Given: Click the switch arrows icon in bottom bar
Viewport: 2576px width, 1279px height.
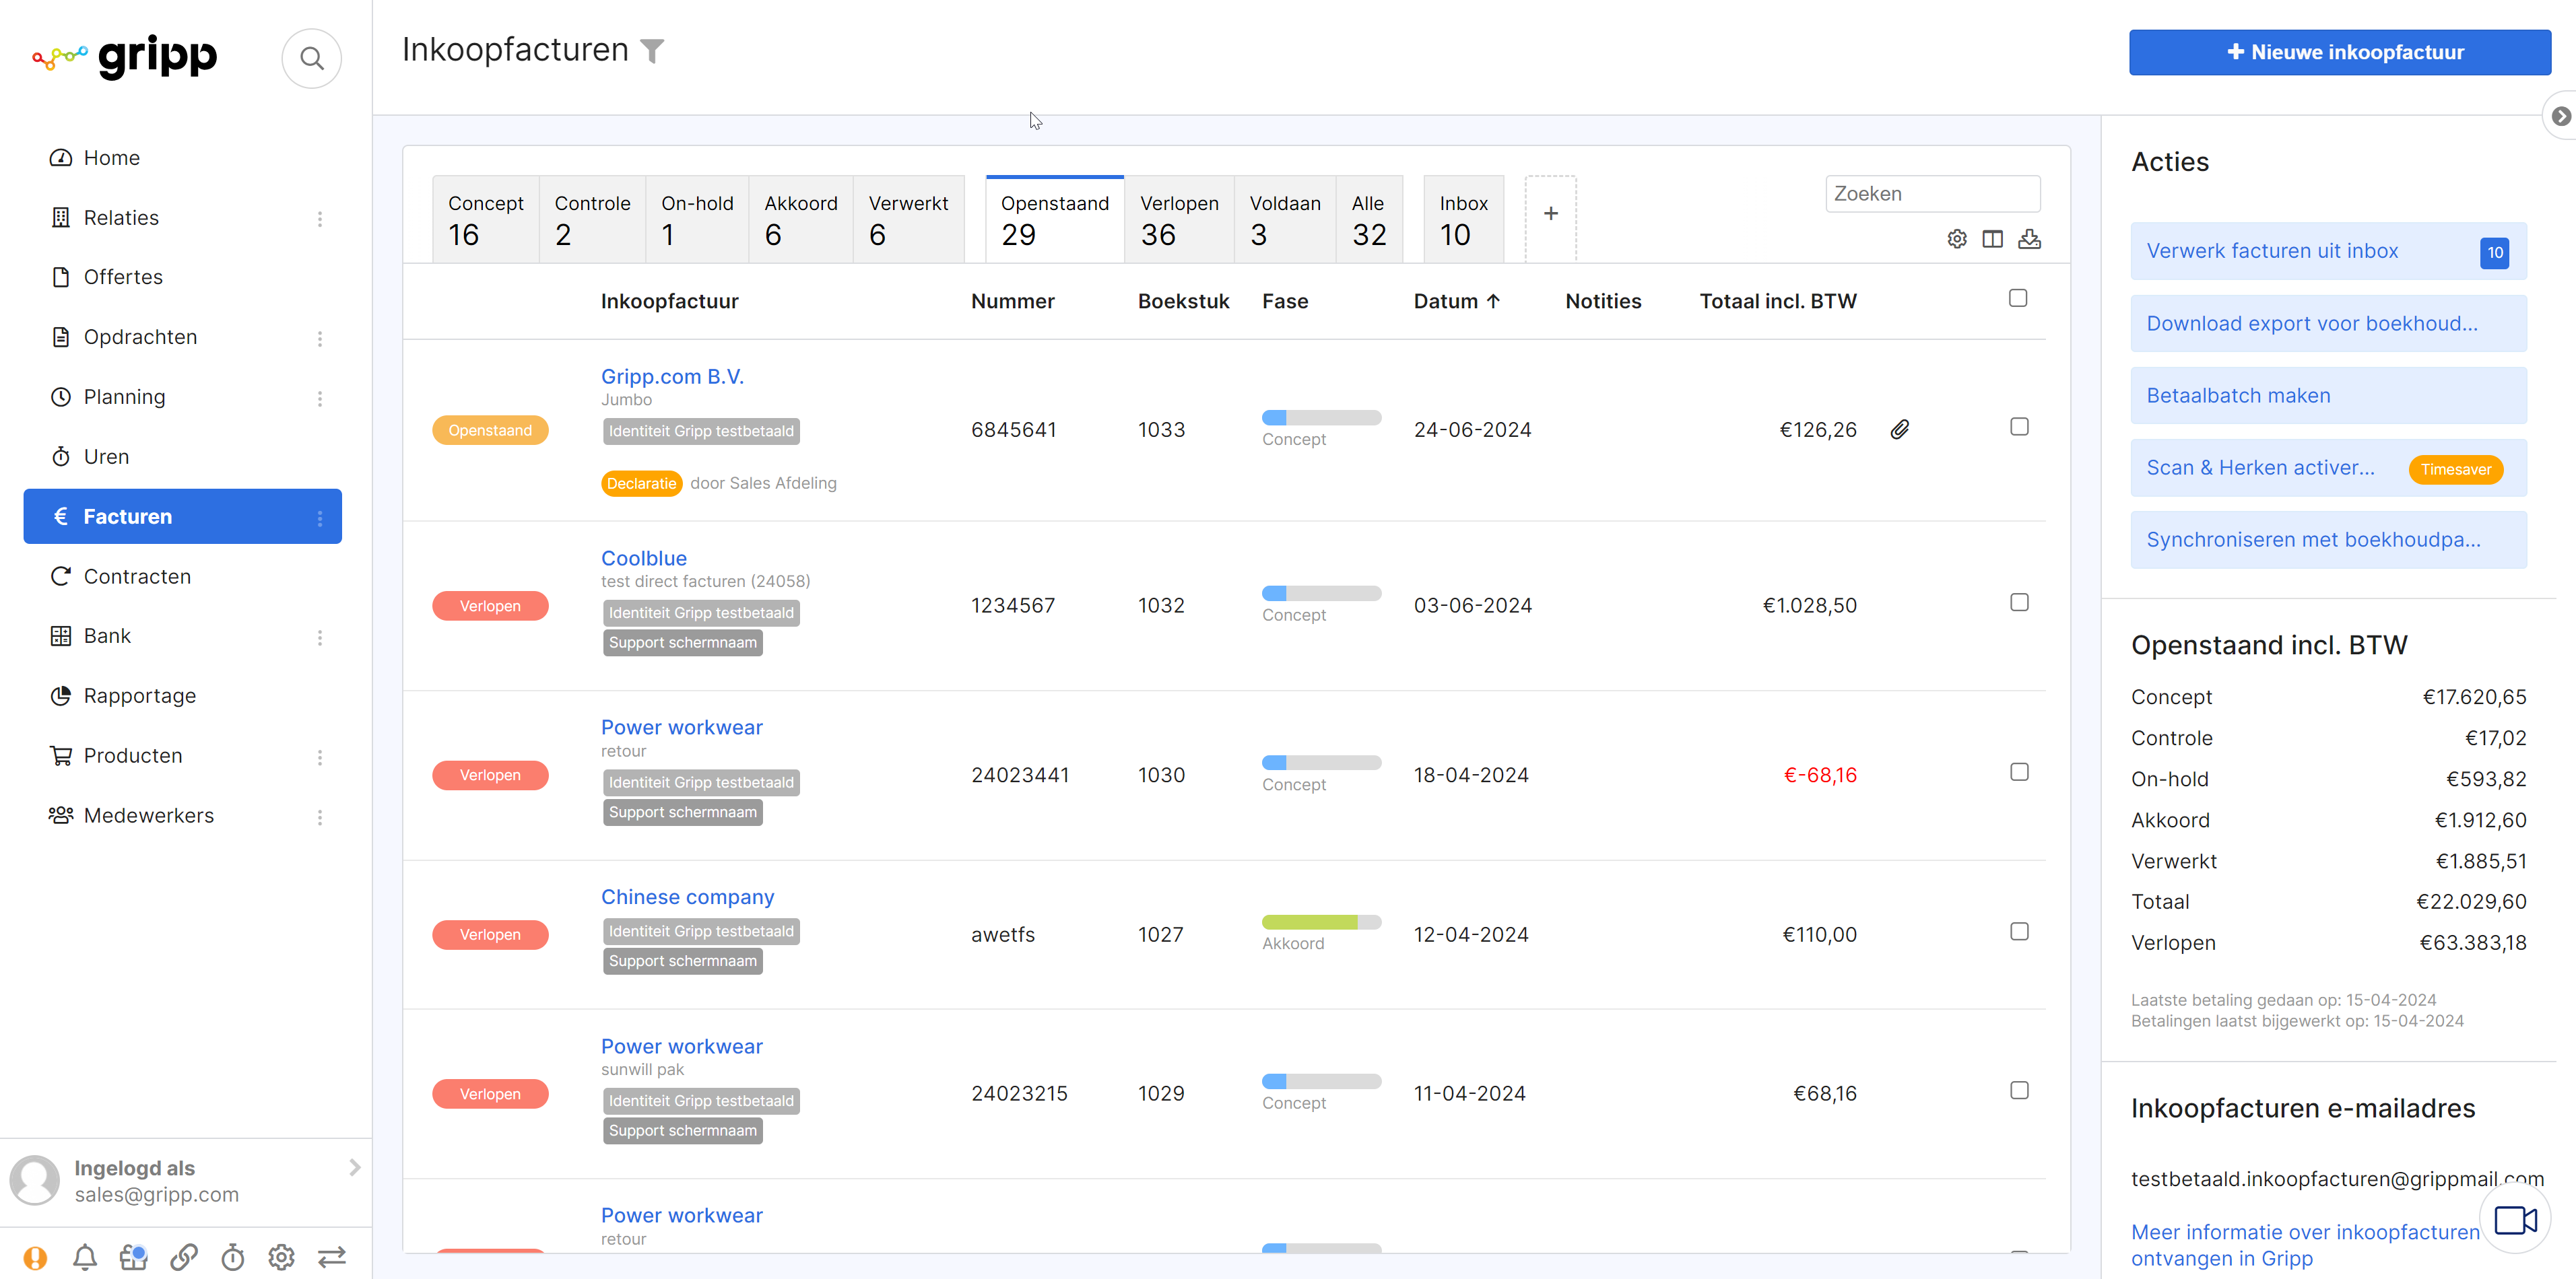Looking at the screenshot, I should (x=332, y=1257).
